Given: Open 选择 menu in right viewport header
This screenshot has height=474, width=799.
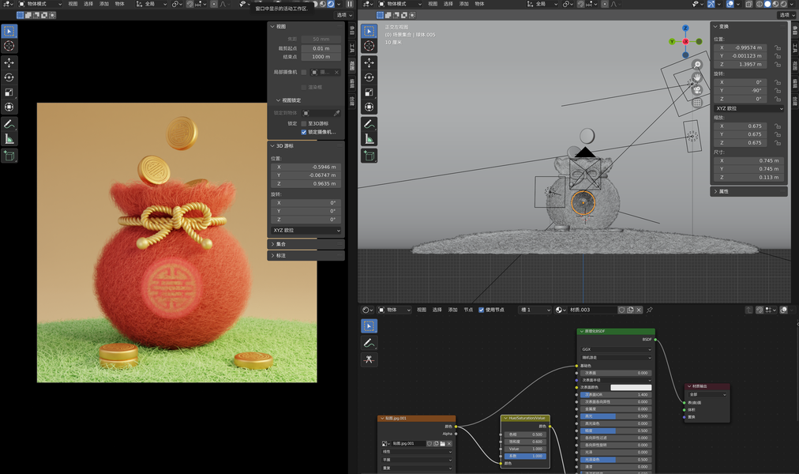Looking at the screenshot, I should tap(448, 4).
